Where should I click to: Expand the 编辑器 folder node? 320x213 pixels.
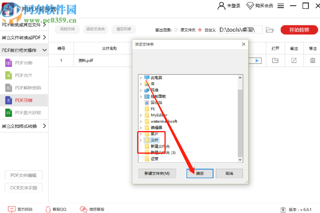[x=141, y=128]
